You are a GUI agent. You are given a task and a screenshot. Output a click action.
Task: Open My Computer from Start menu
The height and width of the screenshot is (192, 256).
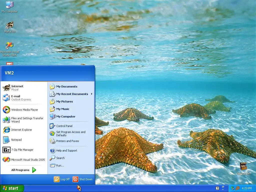(71, 116)
